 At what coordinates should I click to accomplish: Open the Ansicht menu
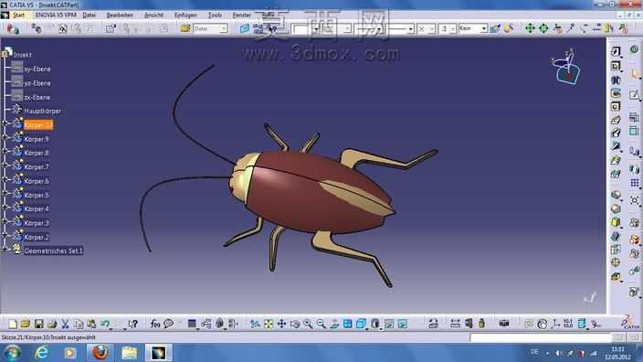pyautogui.click(x=154, y=15)
